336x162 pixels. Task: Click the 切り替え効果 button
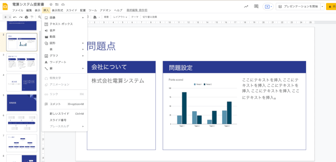(150, 17)
